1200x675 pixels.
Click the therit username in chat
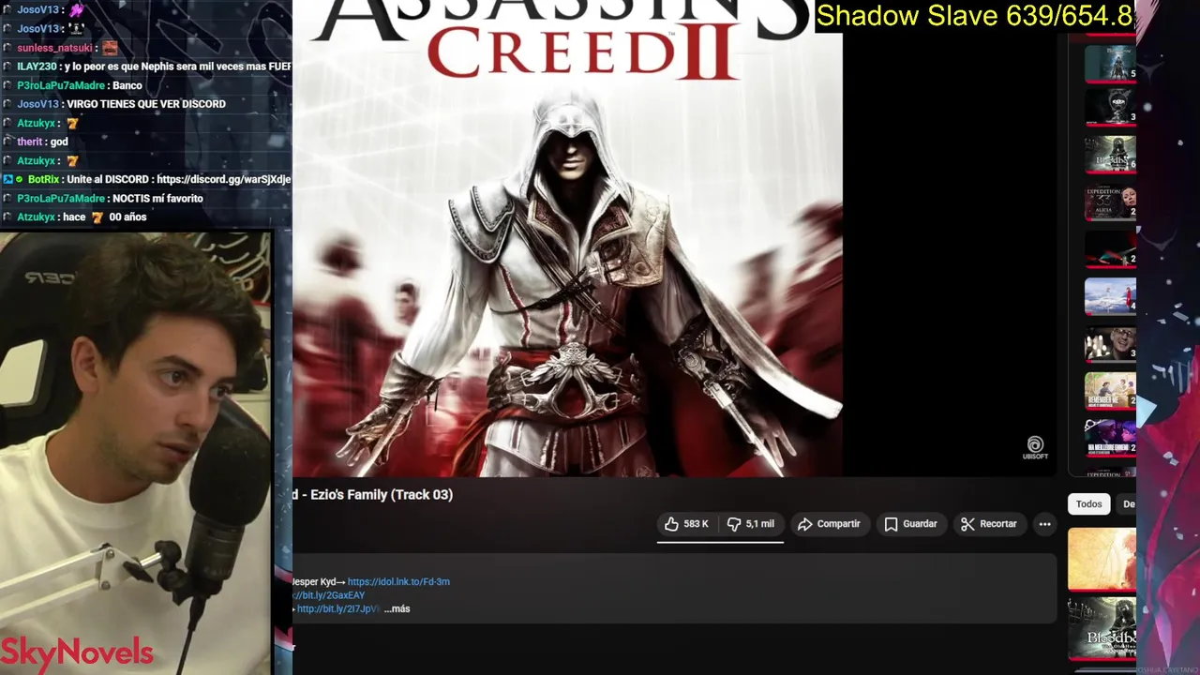point(30,142)
